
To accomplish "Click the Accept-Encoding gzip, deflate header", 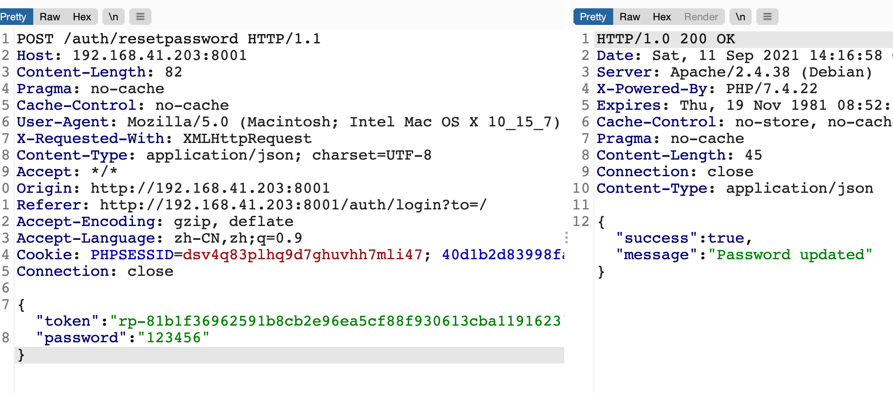I will [x=155, y=221].
